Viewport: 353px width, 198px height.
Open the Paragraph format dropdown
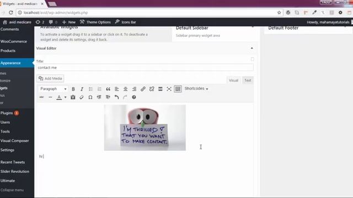tap(53, 89)
